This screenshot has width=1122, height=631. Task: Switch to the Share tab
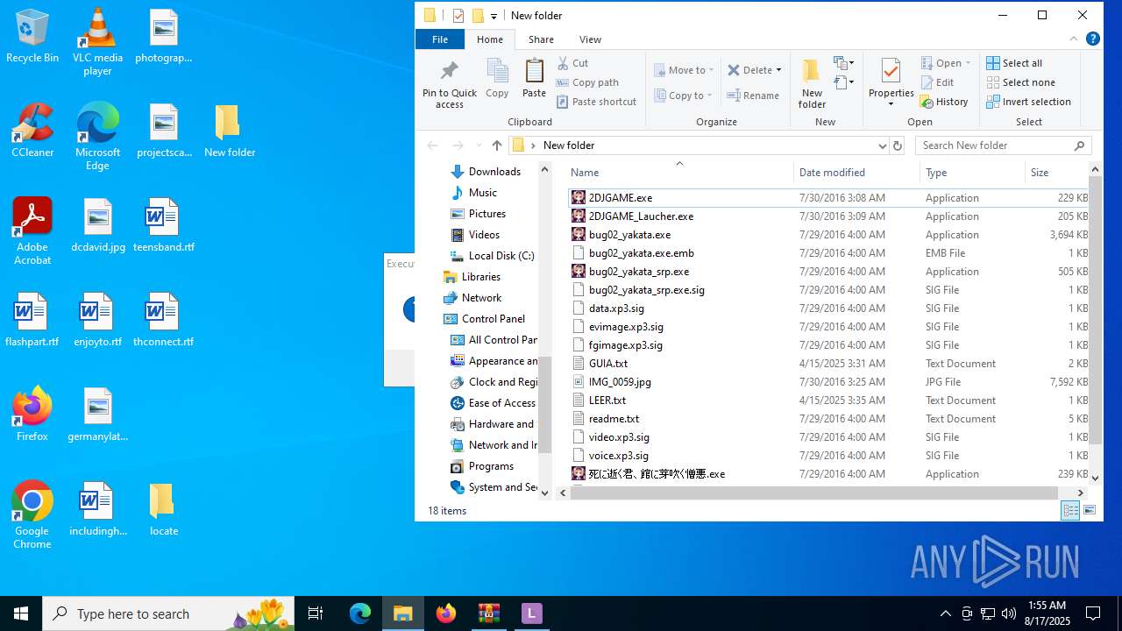(541, 39)
